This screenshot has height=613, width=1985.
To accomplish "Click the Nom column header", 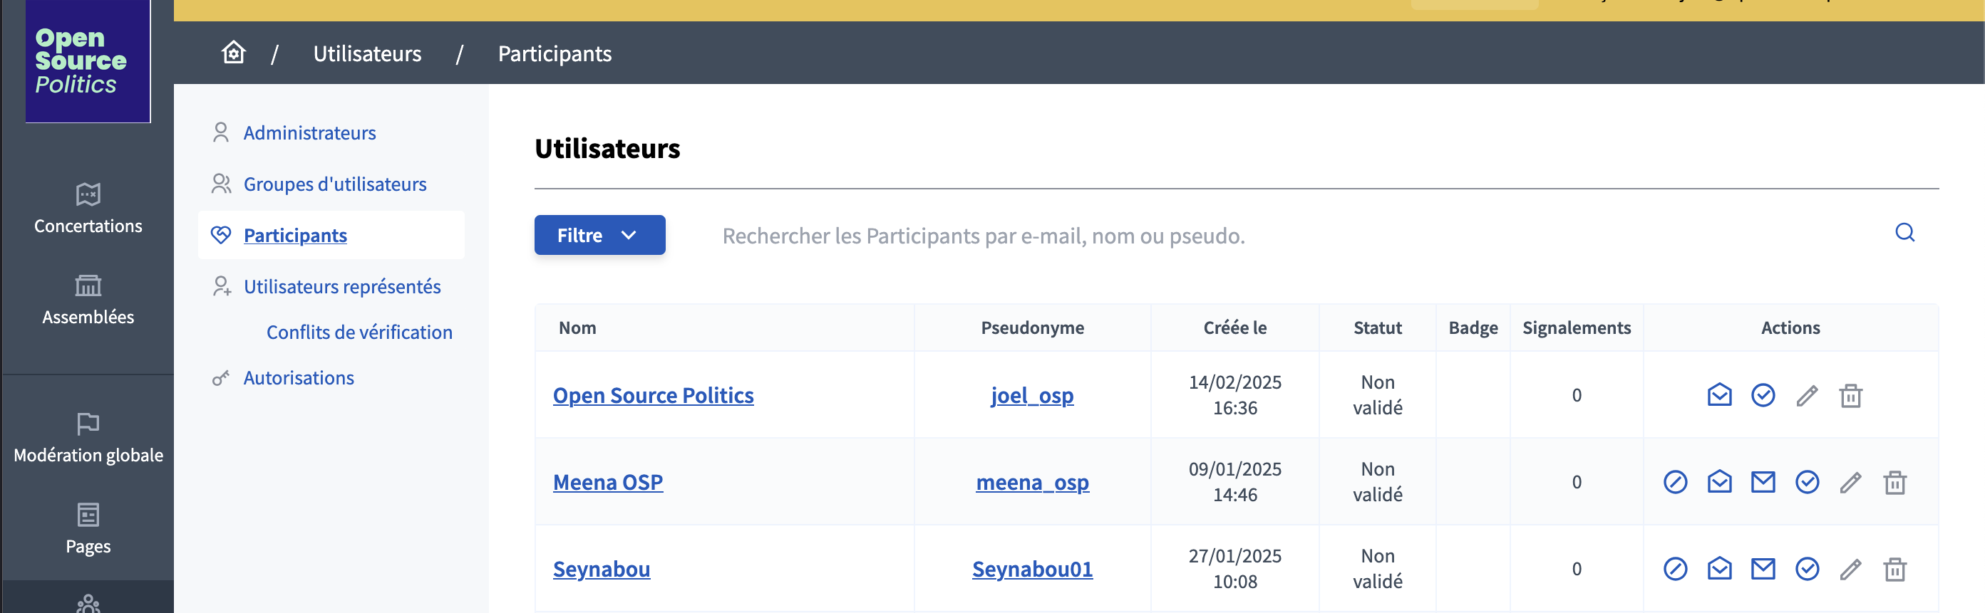I will tap(577, 328).
